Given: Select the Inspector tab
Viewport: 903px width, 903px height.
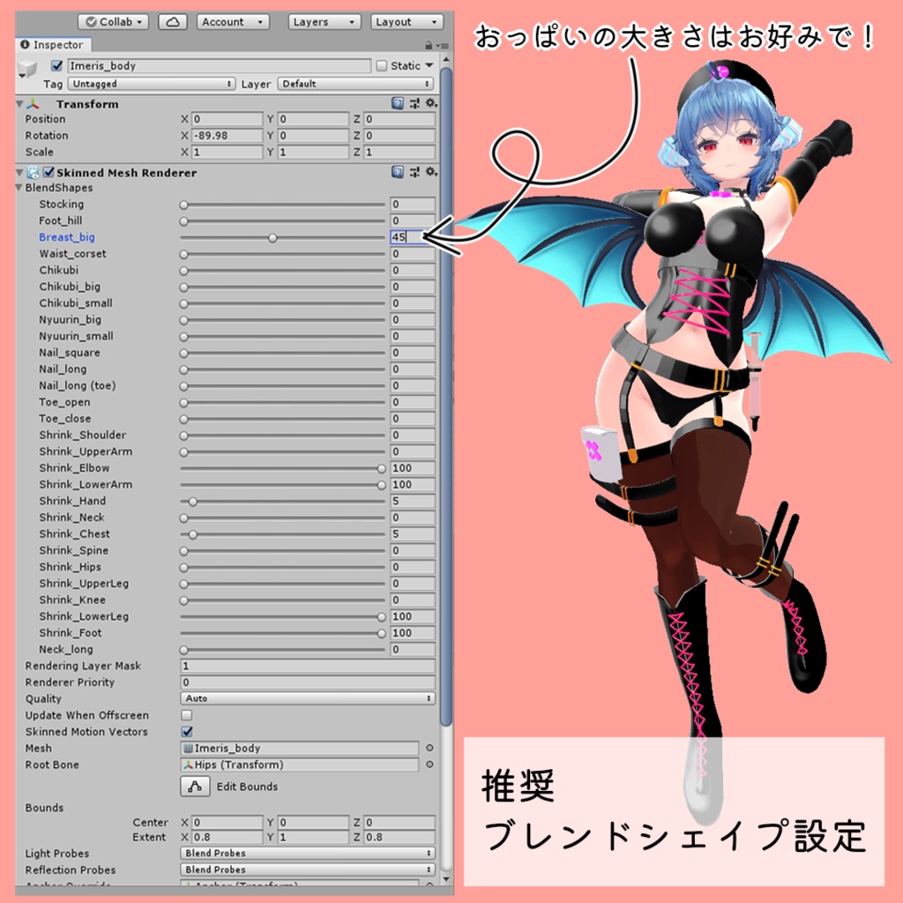Looking at the screenshot, I should 52,44.
